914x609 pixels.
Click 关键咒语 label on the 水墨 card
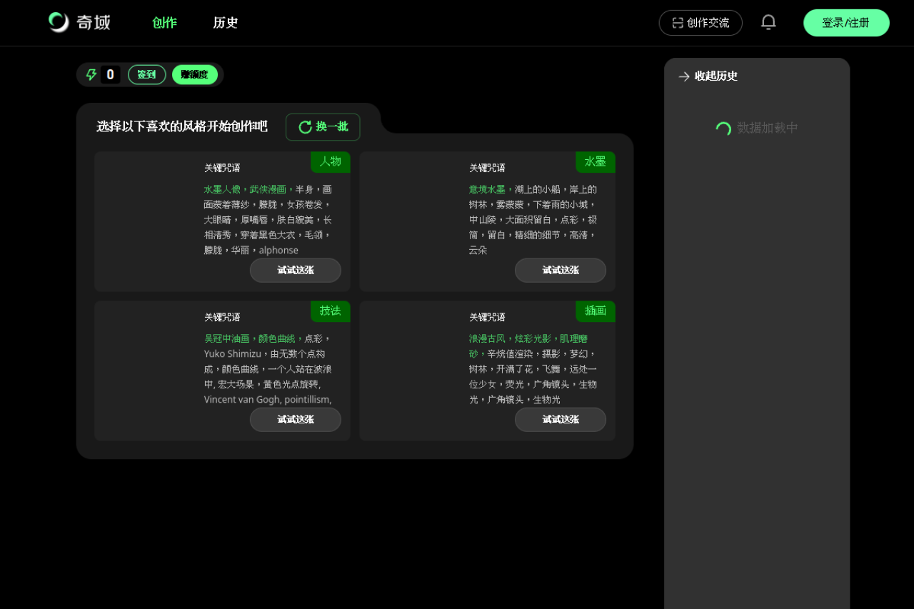point(487,168)
